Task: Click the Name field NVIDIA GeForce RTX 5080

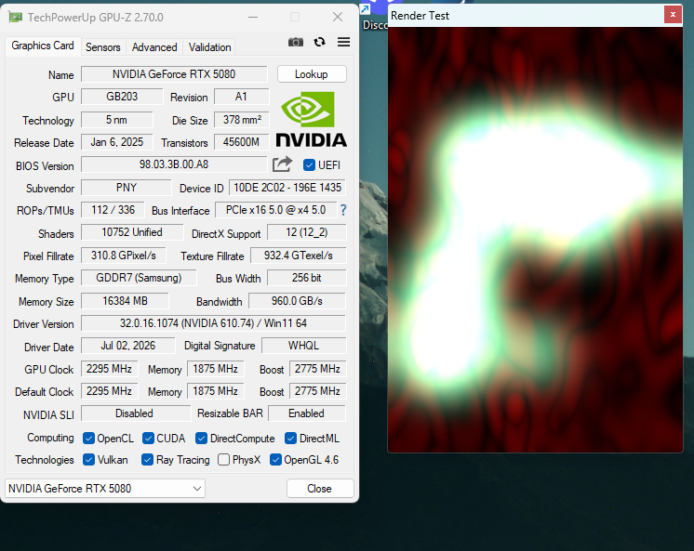Action: pyautogui.click(x=174, y=74)
